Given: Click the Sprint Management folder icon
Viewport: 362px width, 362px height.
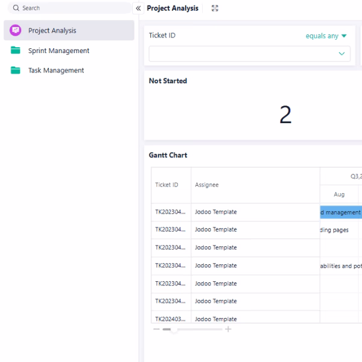Looking at the screenshot, I should [x=16, y=51].
